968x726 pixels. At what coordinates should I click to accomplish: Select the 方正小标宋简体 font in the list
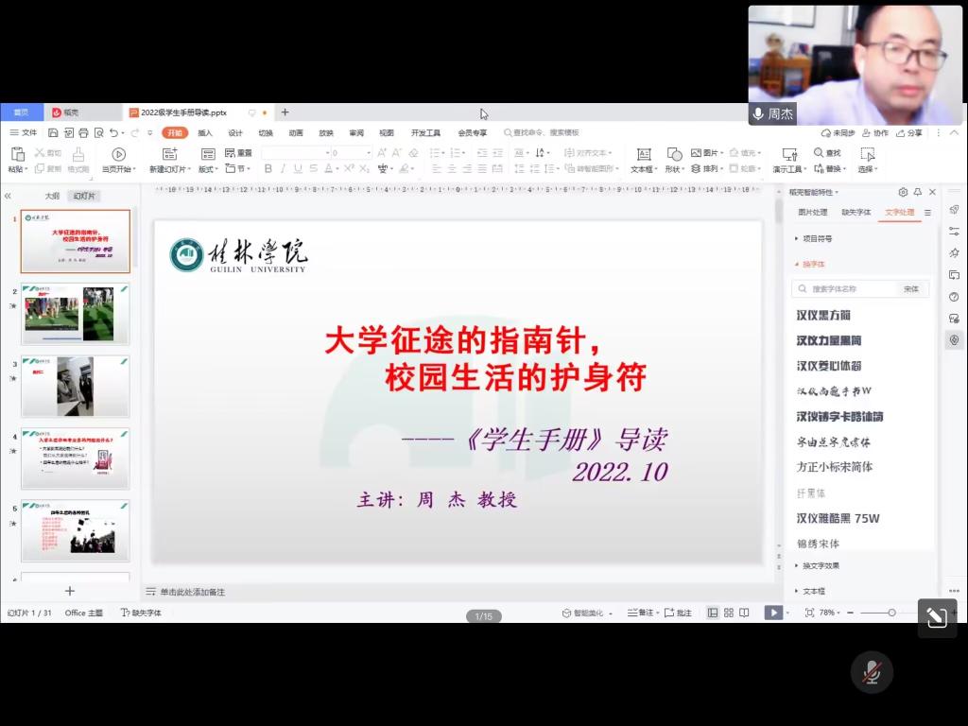pyautogui.click(x=835, y=467)
